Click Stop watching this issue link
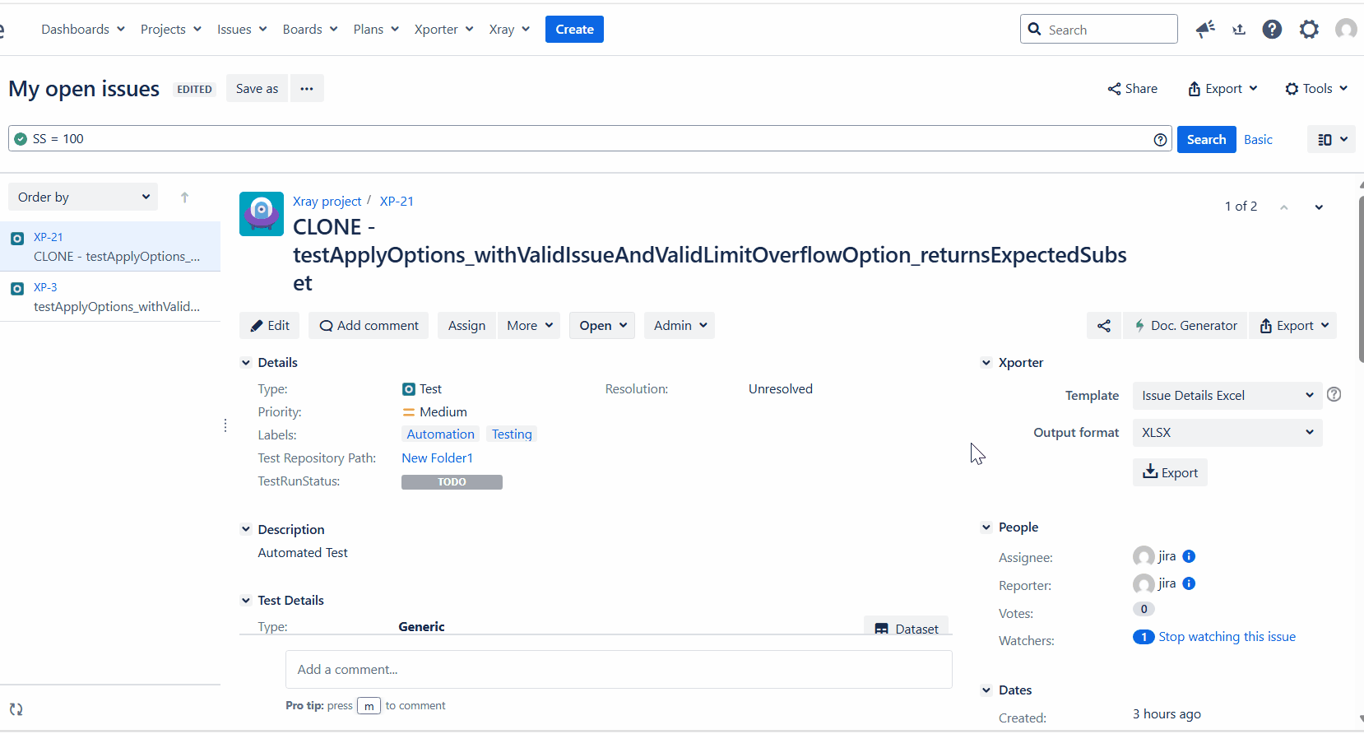Screen dimensions: 1364x734 (1227, 637)
